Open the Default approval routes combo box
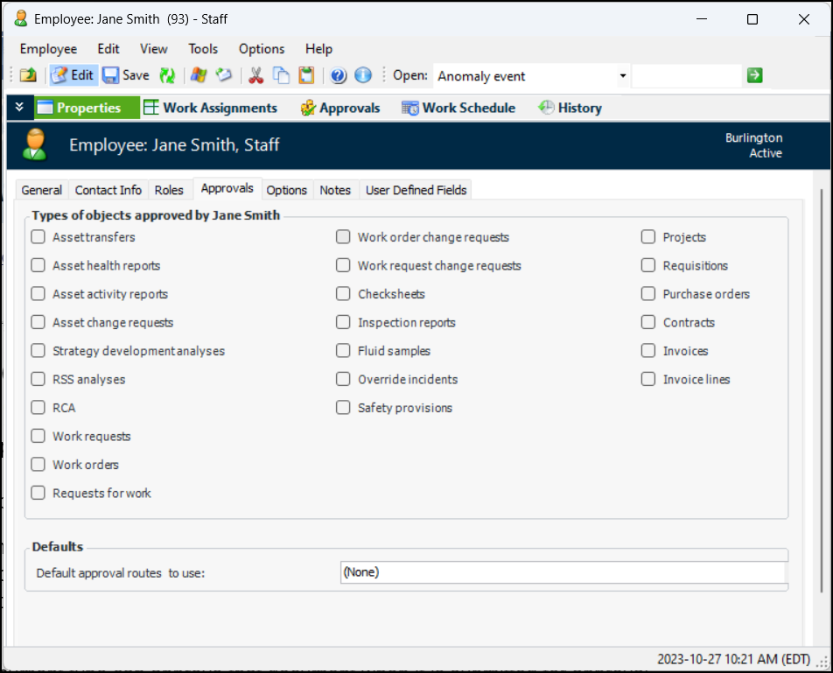Screen dimensions: 833x673 pos(562,572)
